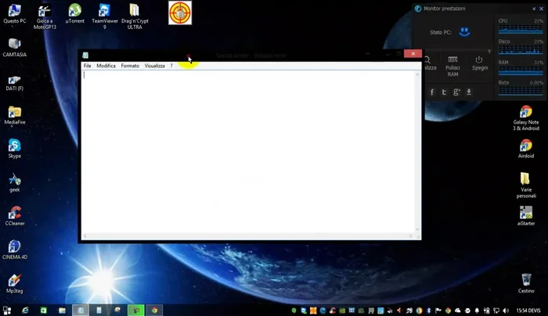The image size is (548, 316).
Task: Open Internet Explorer from taskbar
Action: tap(25, 310)
